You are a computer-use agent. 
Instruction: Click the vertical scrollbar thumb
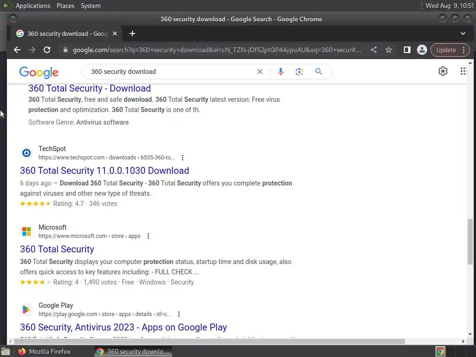(x=470, y=241)
